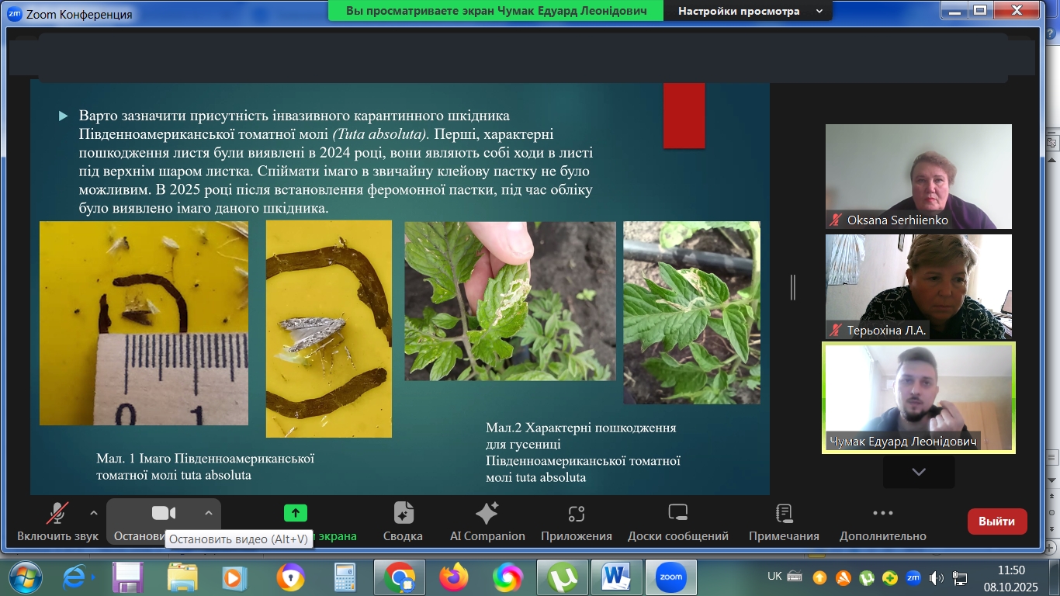Screen dimensions: 1060x596
Task: Stop video with the camera icon
Action: (x=163, y=513)
